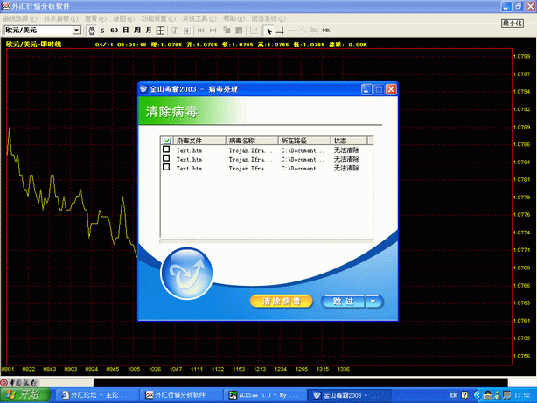Click the skip-to-first arrow icon

pyautogui.click(x=201, y=31)
